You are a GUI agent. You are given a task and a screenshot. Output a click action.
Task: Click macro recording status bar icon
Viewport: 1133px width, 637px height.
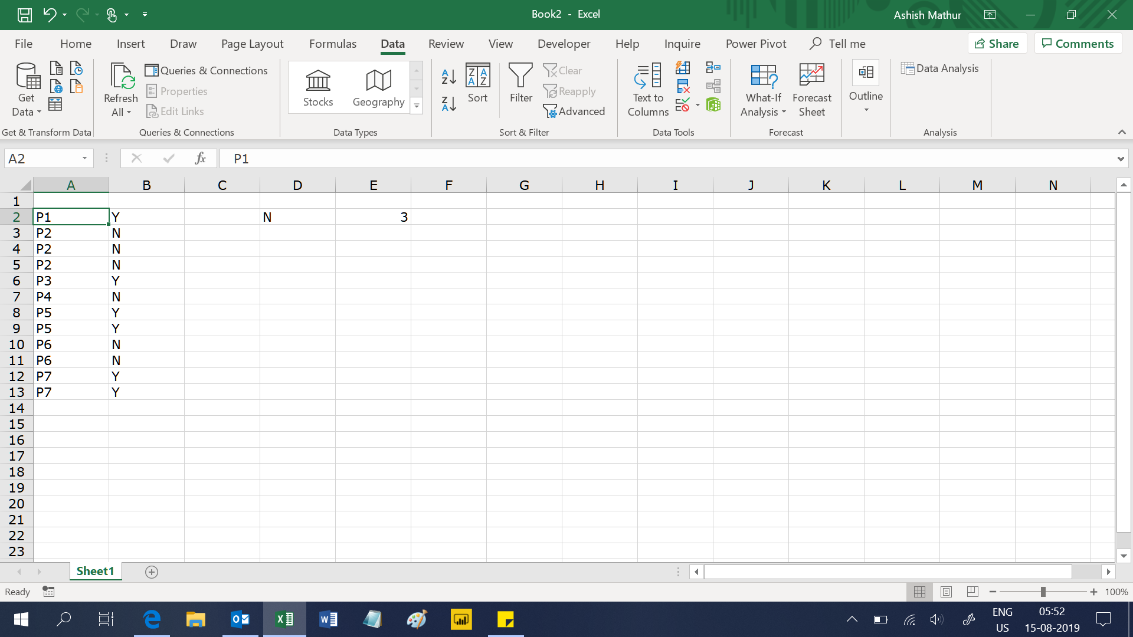click(48, 592)
